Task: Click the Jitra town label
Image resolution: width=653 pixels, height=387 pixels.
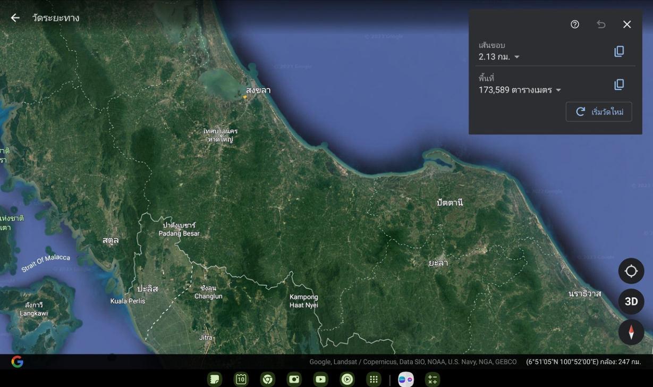Action: pos(206,338)
